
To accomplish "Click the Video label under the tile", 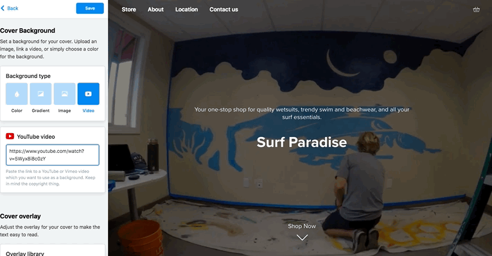I will click(x=89, y=111).
